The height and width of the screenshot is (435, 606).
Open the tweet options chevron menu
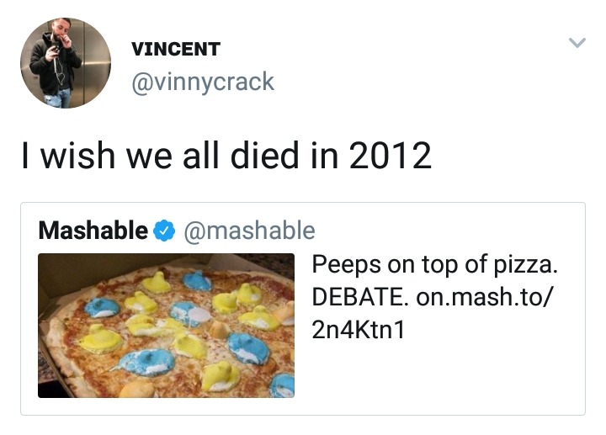576,41
